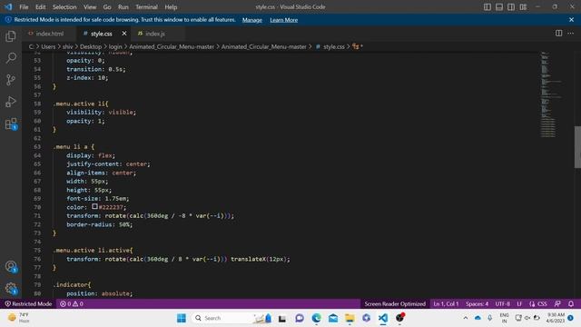Open the Run menu
Screen dimensions: 581x327
coord(123,7)
